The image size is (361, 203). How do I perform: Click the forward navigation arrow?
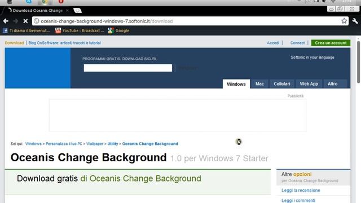tap(16, 21)
